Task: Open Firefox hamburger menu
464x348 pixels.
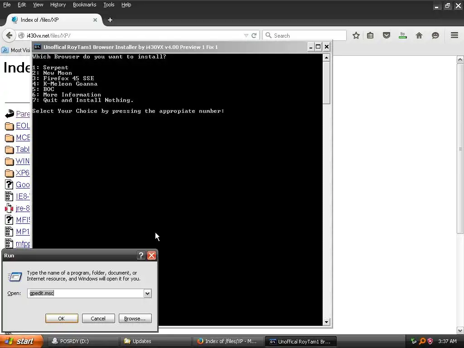Action: point(454,35)
